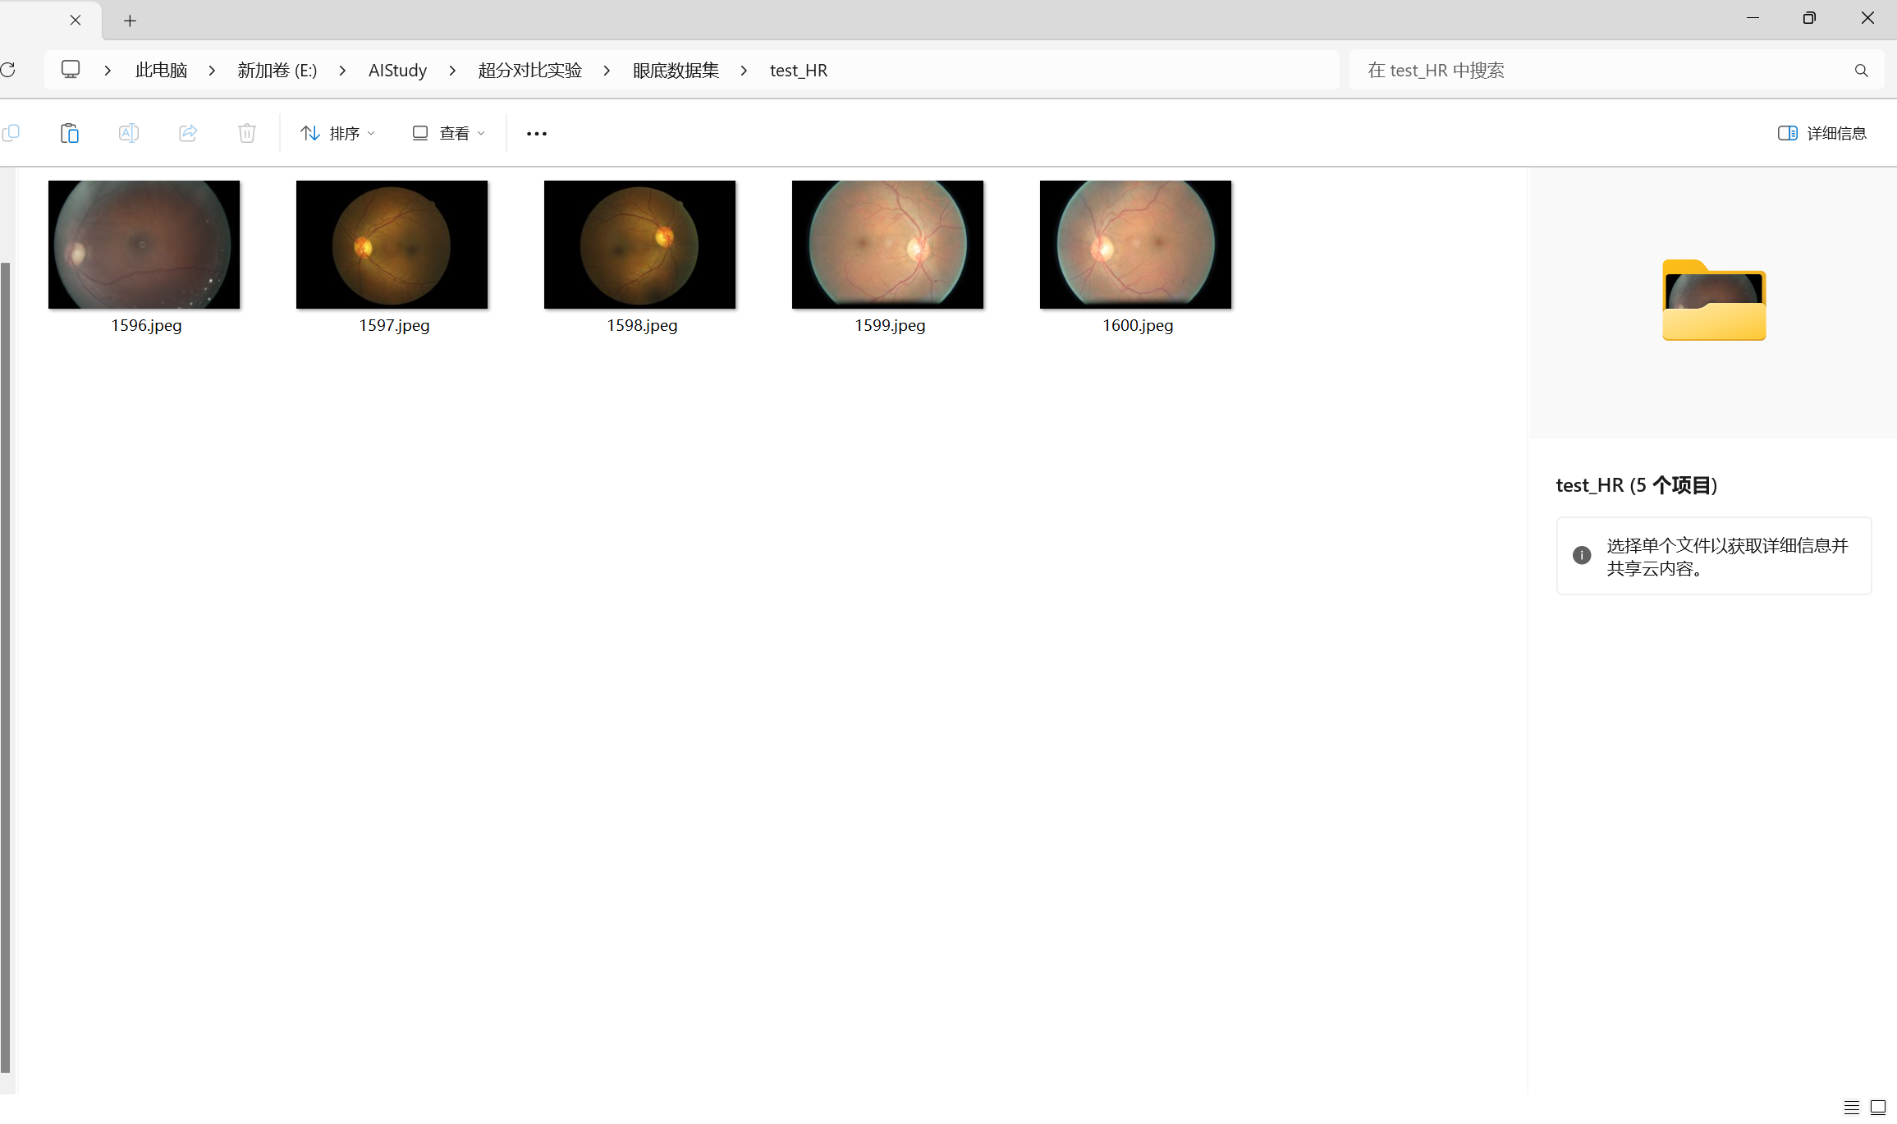The width and height of the screenshot is (1897, 1124).
Task: Close the current Explorer tab
Action: tap(76, 20)
